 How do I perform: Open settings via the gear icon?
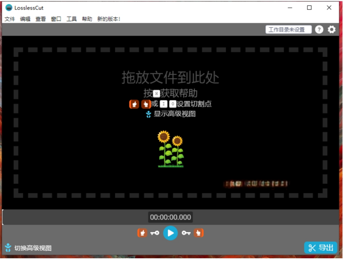(x=331, y=30)
